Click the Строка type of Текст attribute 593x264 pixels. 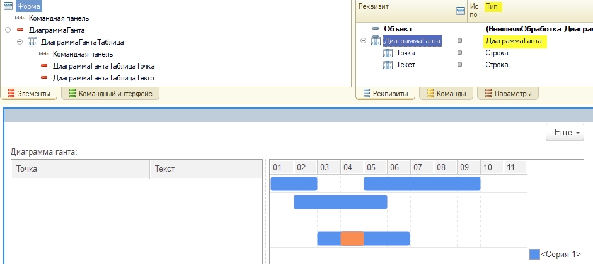[497, 65]
